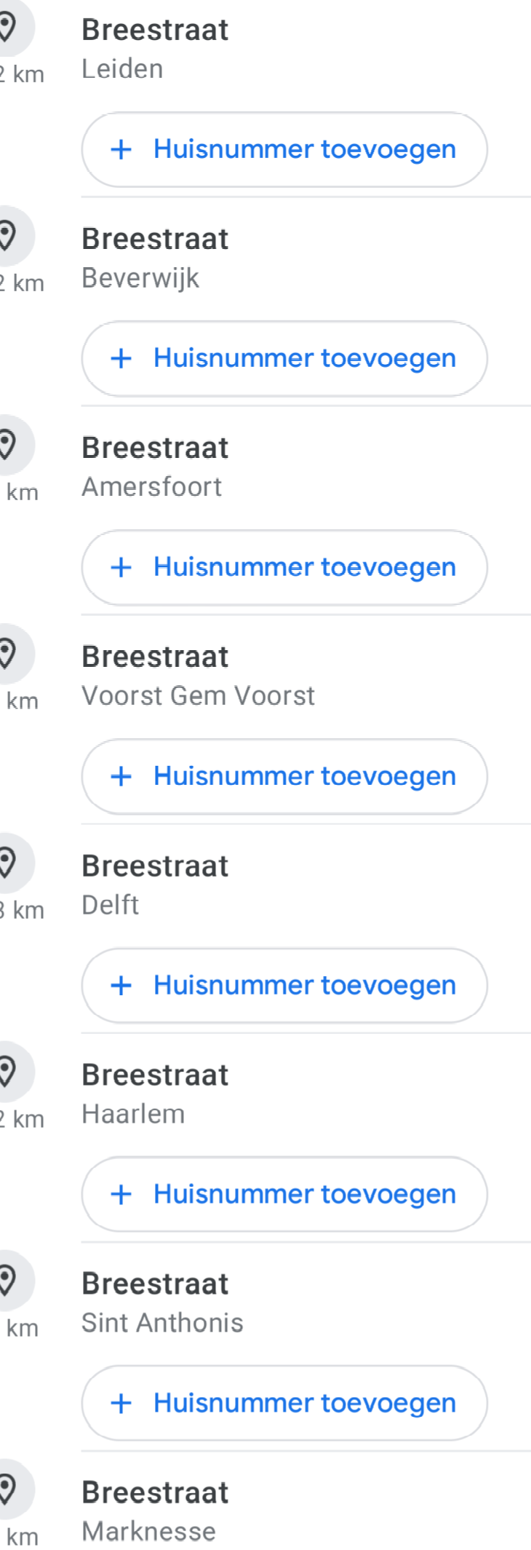Image resolution: width=531 pixels, height=1550 pixels.
Task: Click Huisnummer toevoegen below Amersfoort
Action: click(284, 568)
